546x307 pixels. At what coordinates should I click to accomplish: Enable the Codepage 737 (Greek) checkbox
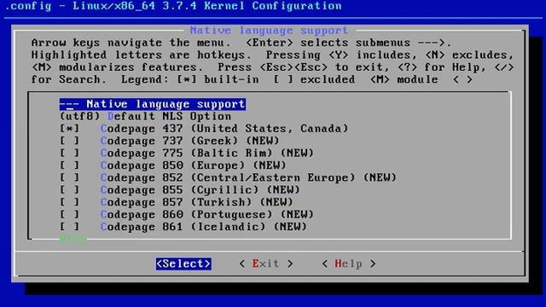coord(70,141)
